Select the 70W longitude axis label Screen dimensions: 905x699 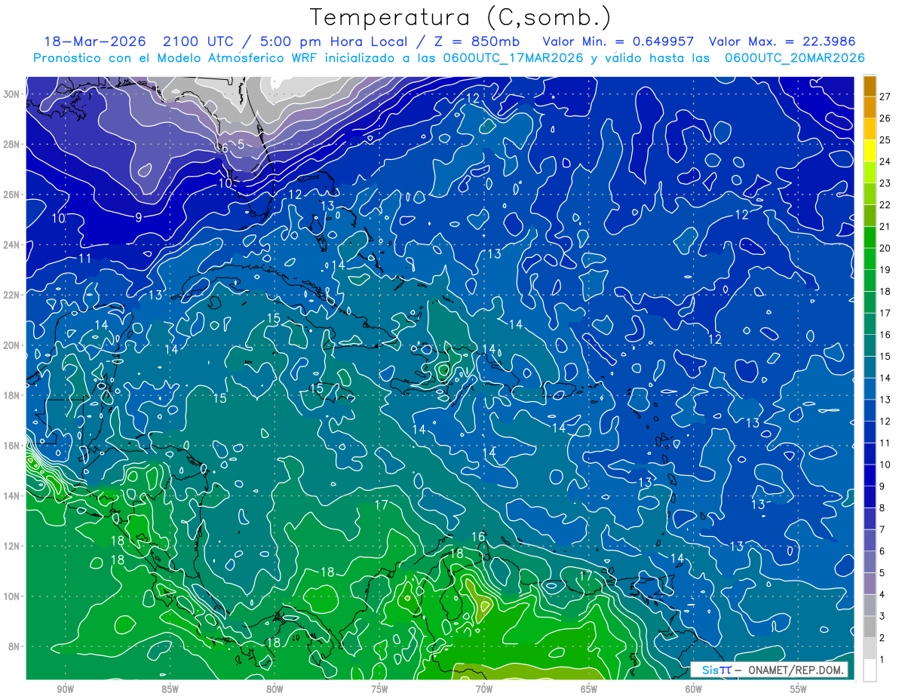tap(484, 689)
